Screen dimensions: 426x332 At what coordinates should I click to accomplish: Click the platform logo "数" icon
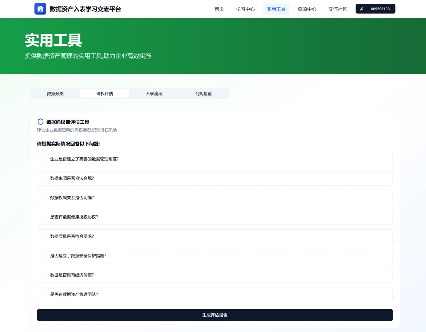(x=40, y=9)
